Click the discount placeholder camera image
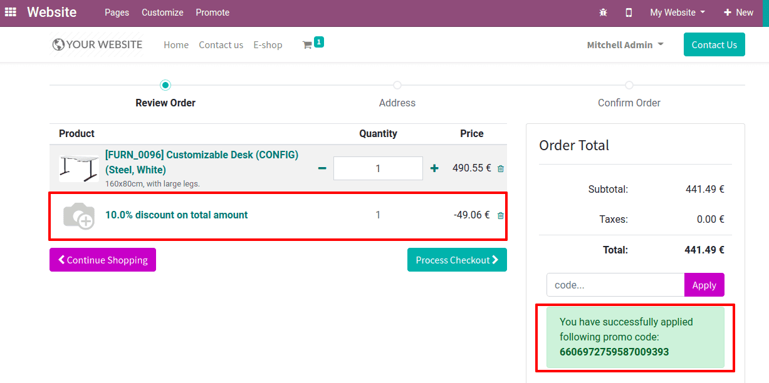The height and width of the screenshot is (383, 769). pyautogui.click(x=79, y=215)
